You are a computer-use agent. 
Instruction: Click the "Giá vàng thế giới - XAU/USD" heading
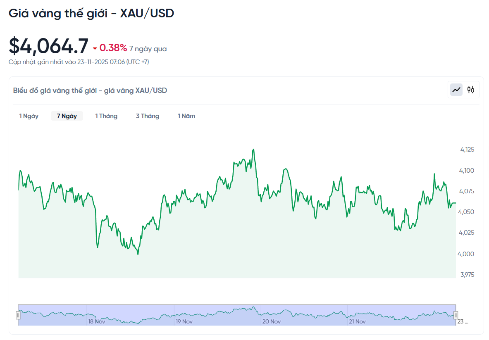click(x=91, y=13)
